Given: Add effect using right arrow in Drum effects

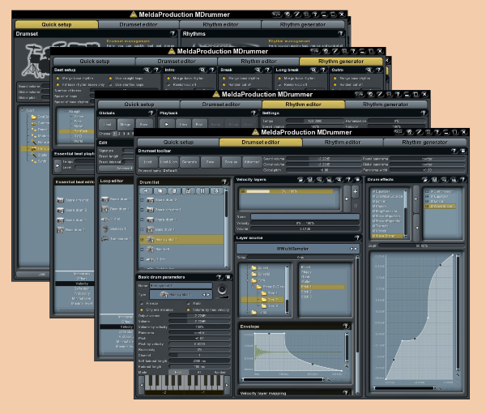Looking at the screenshot, I should click(416, 199).
